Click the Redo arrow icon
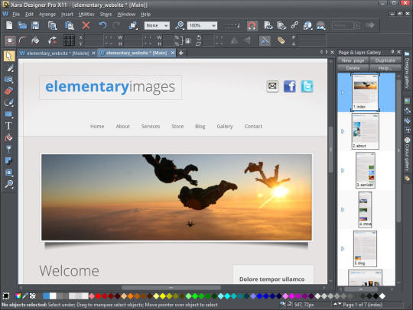 pyautogui.click(x=116, y=25)
